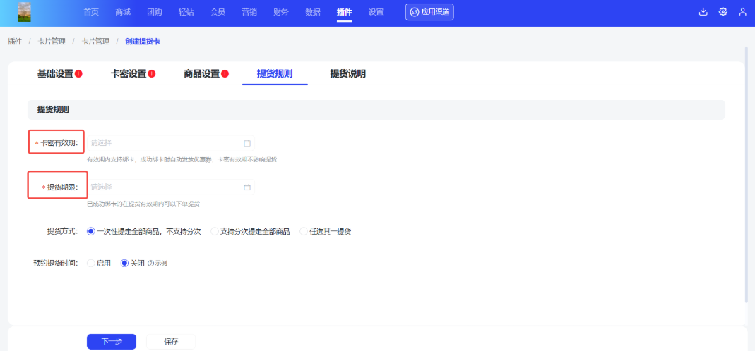This screenshot has width=755, height=351.
Task: Switch to the 提货说明 tab
Action: coord(347,74)
